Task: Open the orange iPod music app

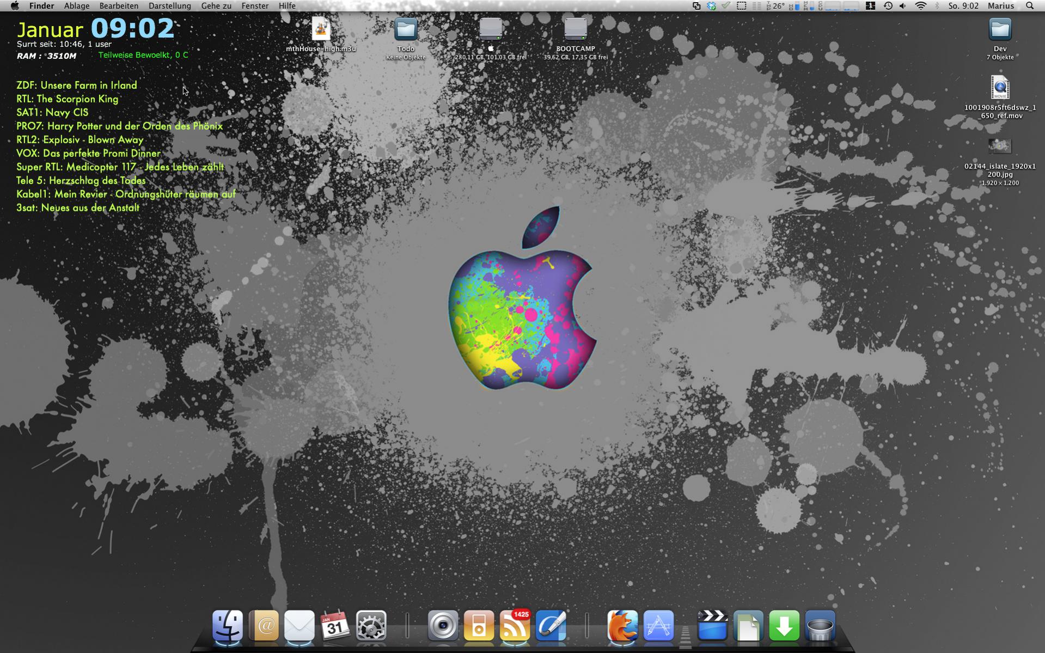Action: coord(479,625)
